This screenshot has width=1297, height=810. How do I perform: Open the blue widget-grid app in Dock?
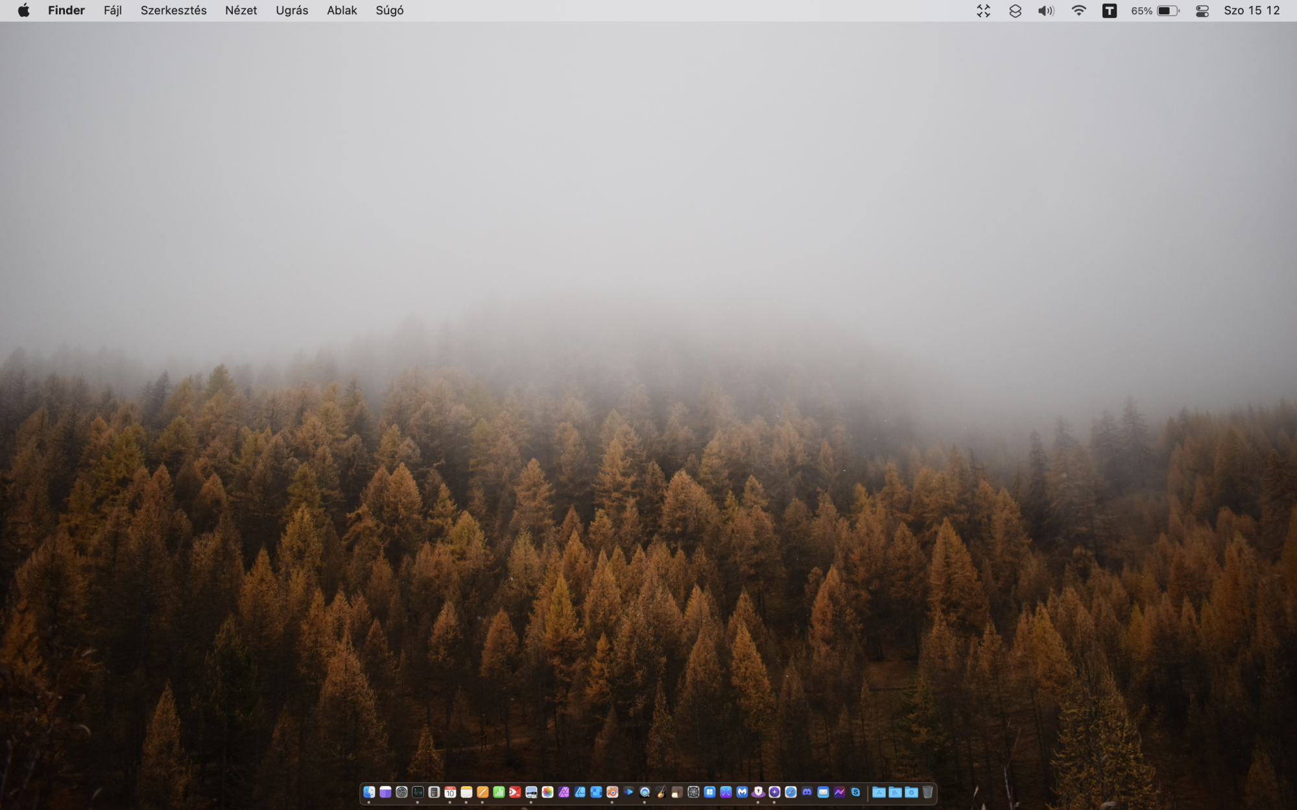[709, 792]
